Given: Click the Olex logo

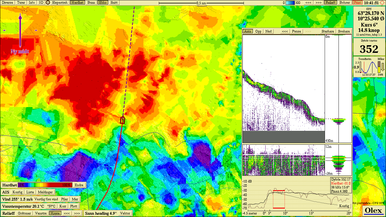Looking at the screenshot, I should (x=373, y=211).
